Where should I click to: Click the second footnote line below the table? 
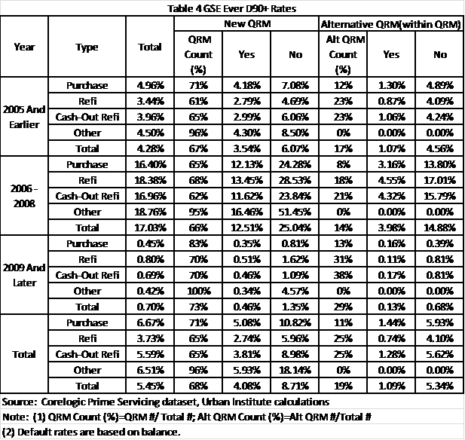click(188, 416)
